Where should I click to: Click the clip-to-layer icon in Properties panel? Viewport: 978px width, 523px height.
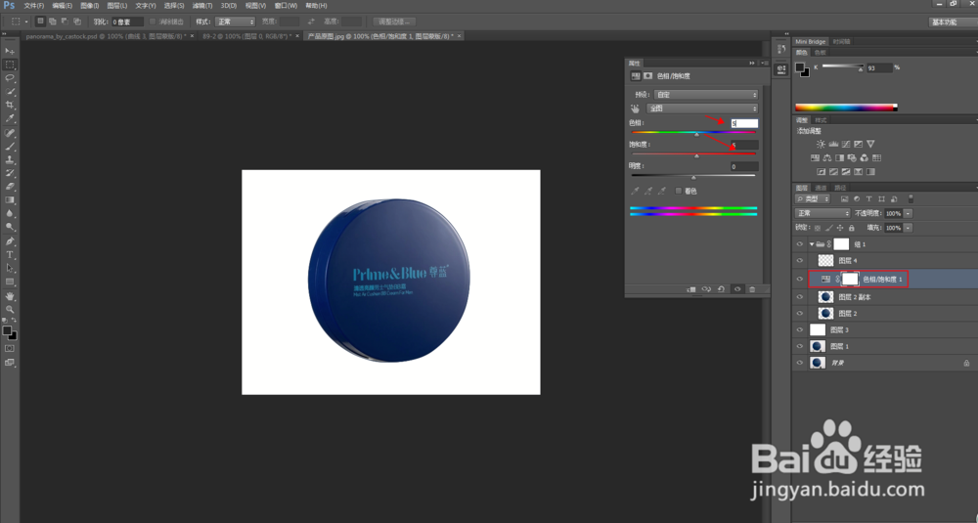691,289
